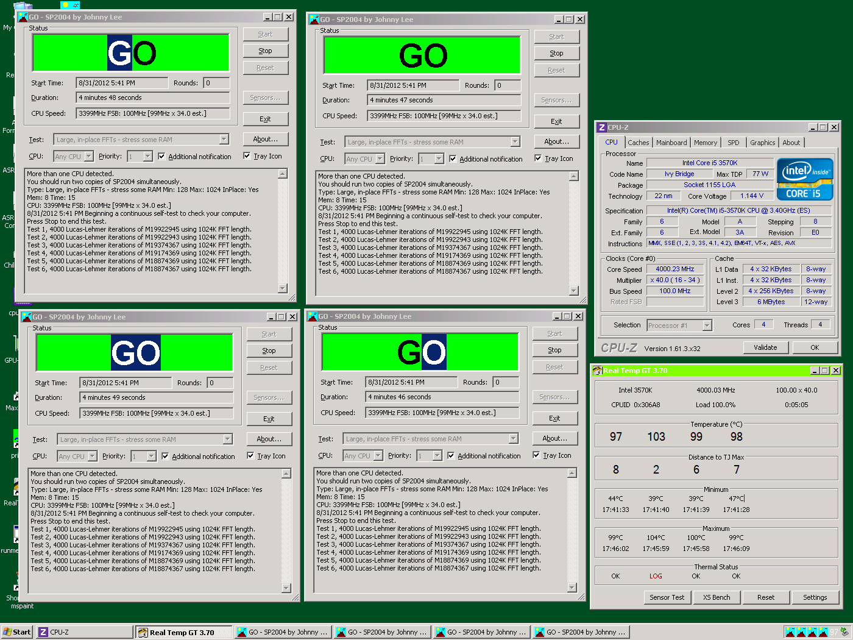The height and width of the screenshot is (640, 853).
Task: Switch to the Graphics tab in CPU-Z
Action: pos(763,143)
